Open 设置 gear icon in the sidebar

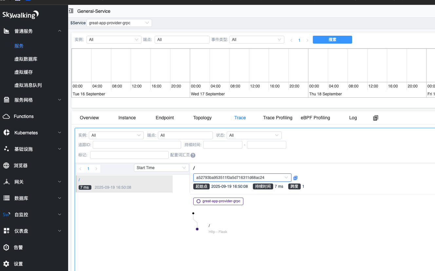[6, 264]
